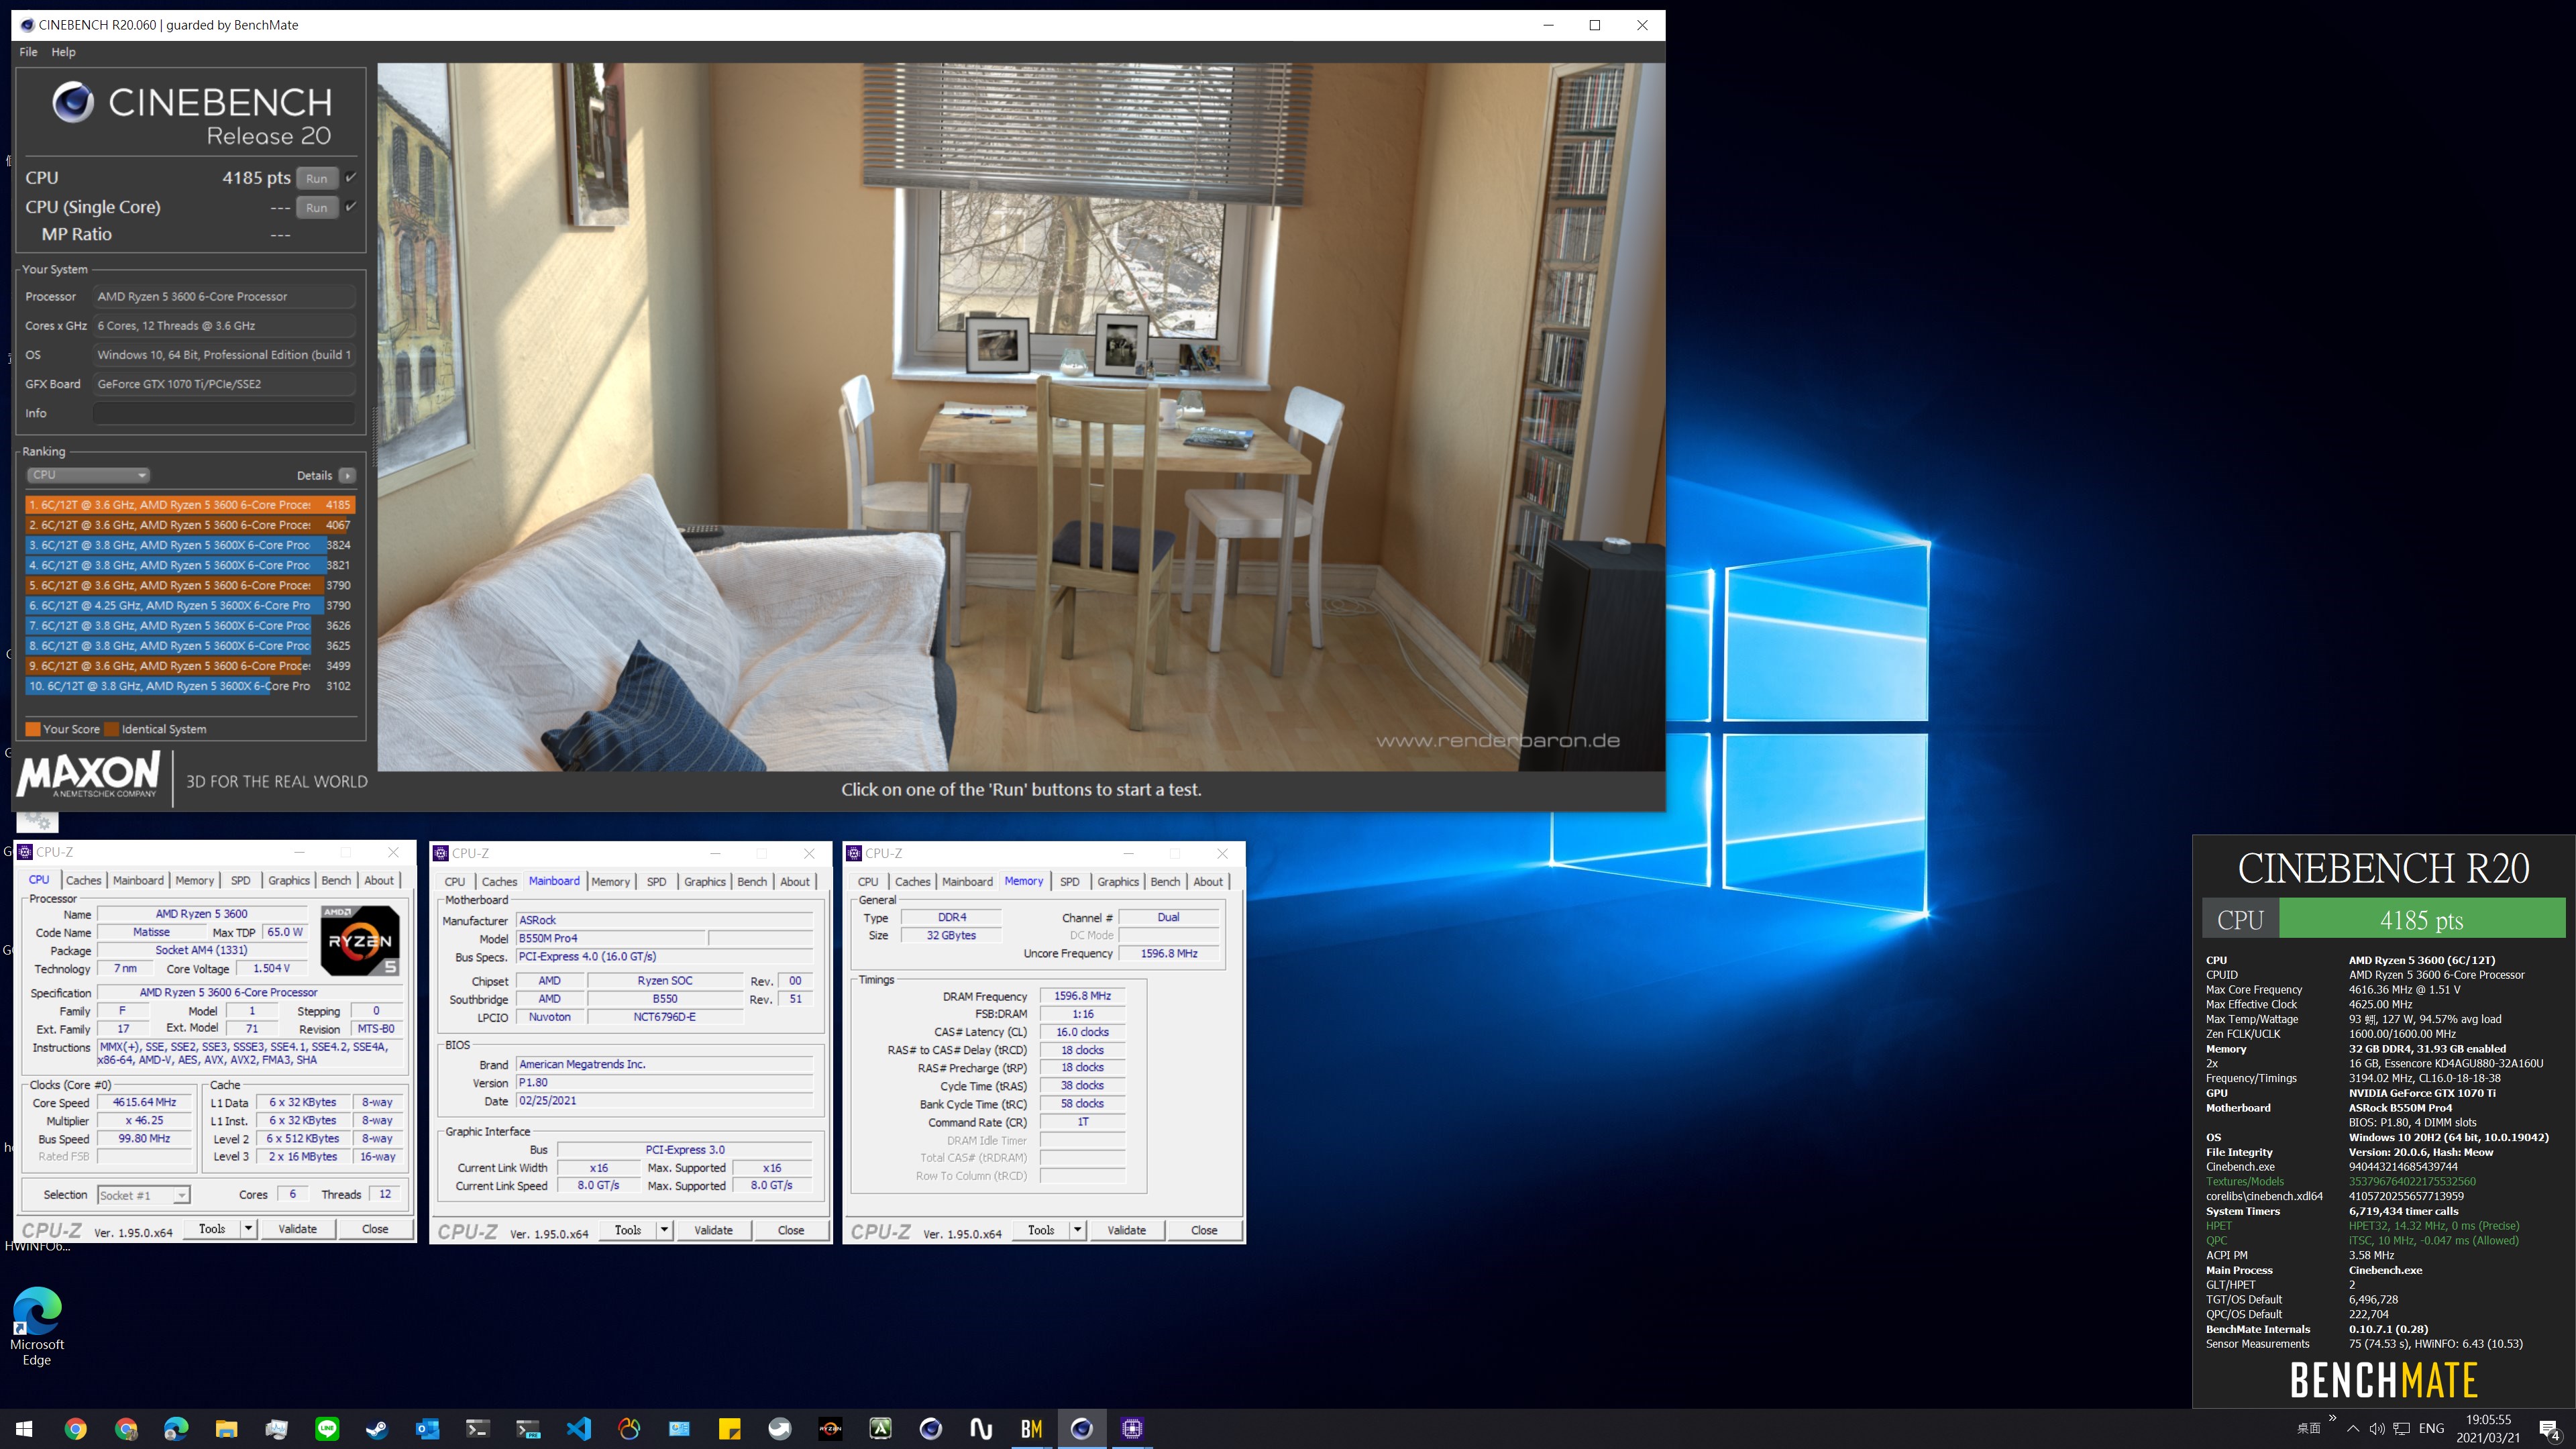Expand the desktop toolbar chevron
The image size is (2576, 1449).
click(2332, 1419)
